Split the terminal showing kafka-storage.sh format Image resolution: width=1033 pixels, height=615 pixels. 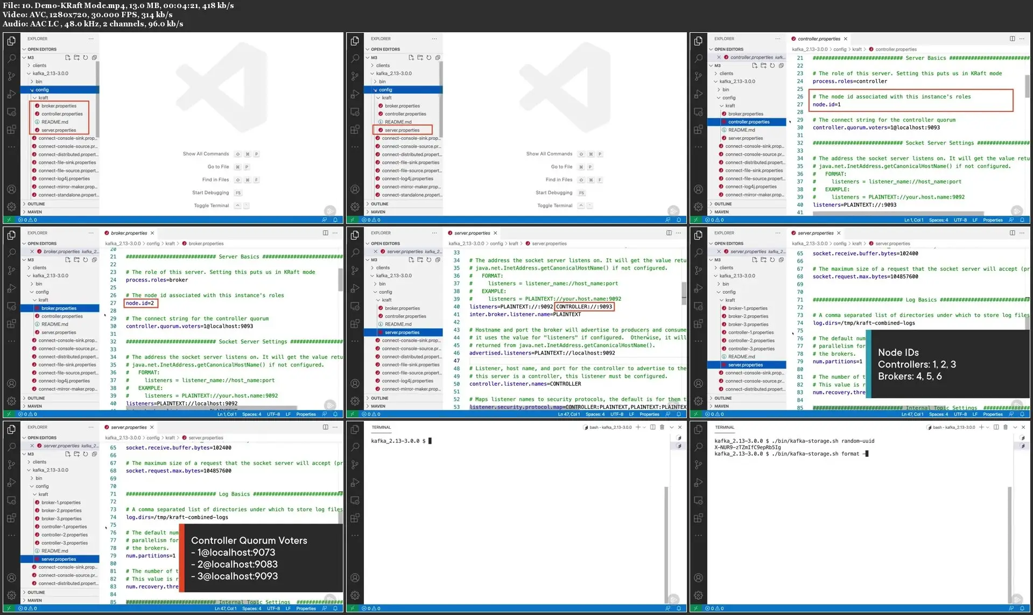(x=996, y=427)
